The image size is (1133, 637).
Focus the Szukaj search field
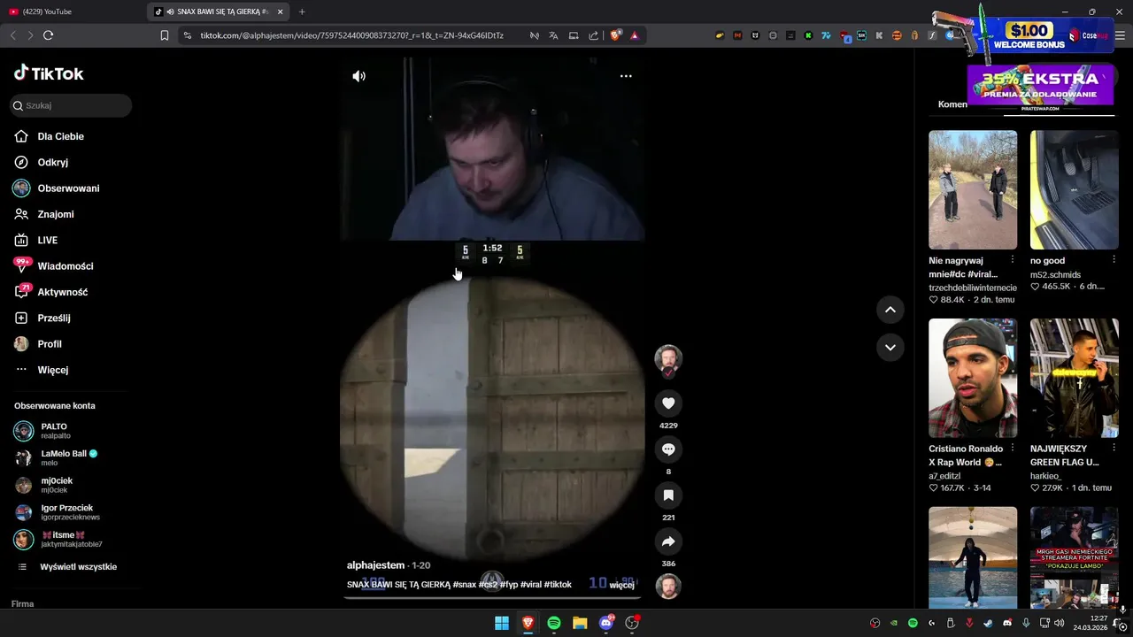pos(71,105)
